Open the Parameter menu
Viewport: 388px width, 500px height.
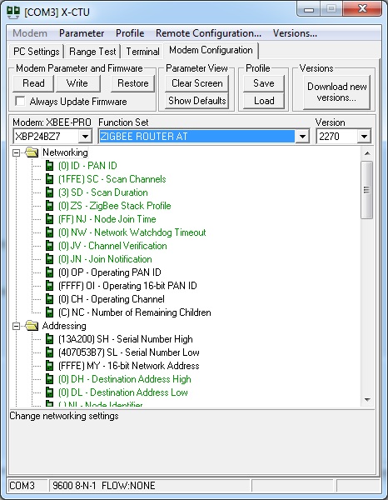[82, 33]
